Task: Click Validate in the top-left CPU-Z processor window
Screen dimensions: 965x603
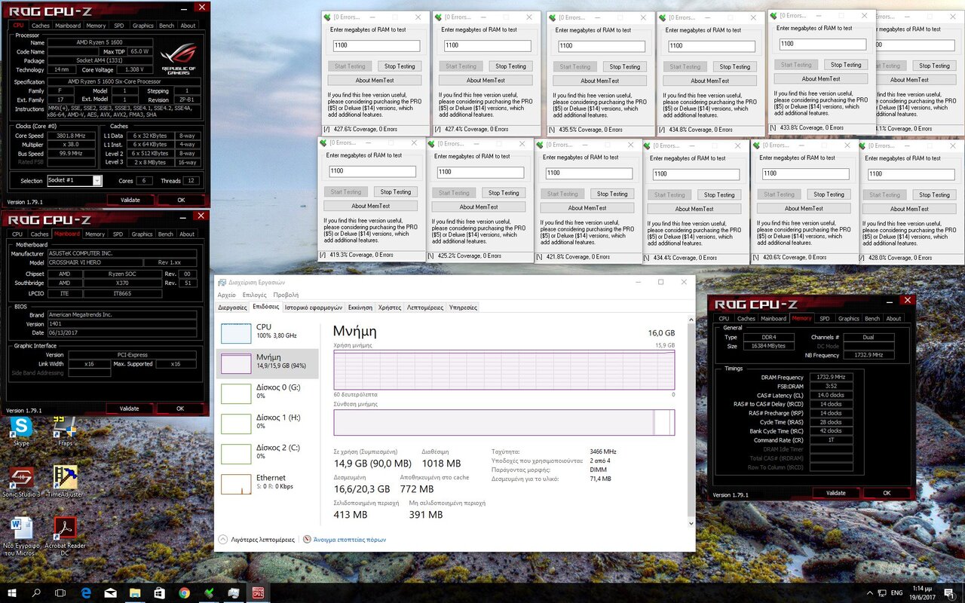Action: pyautogui.click(x=130, y=200)
